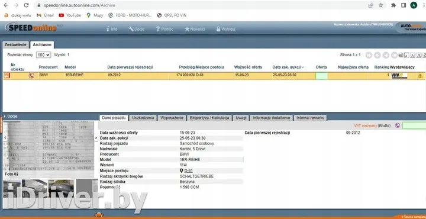
Task: Click the orange object icon in BMW row
Action: (7, 76)
